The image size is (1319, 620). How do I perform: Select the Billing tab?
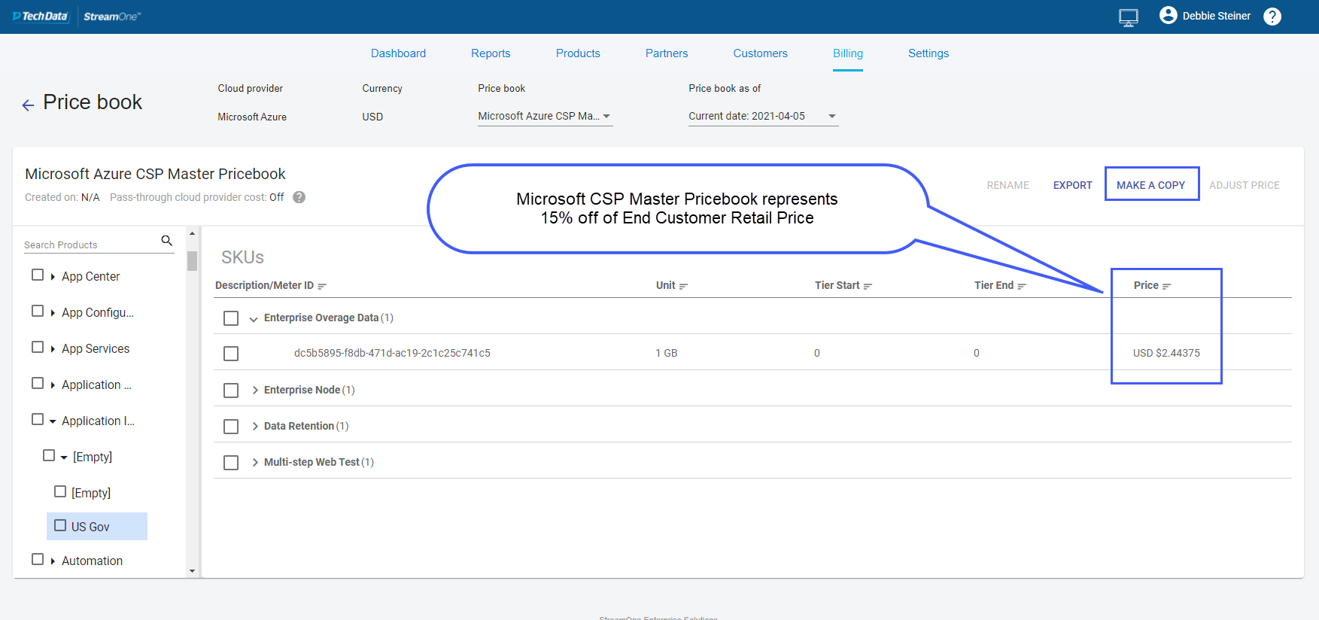tap(848, 53)
